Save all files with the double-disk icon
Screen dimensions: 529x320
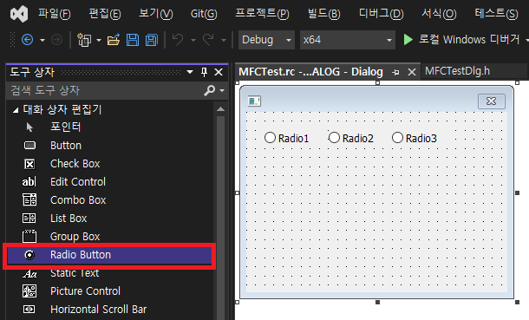click(x=152, y=40)
